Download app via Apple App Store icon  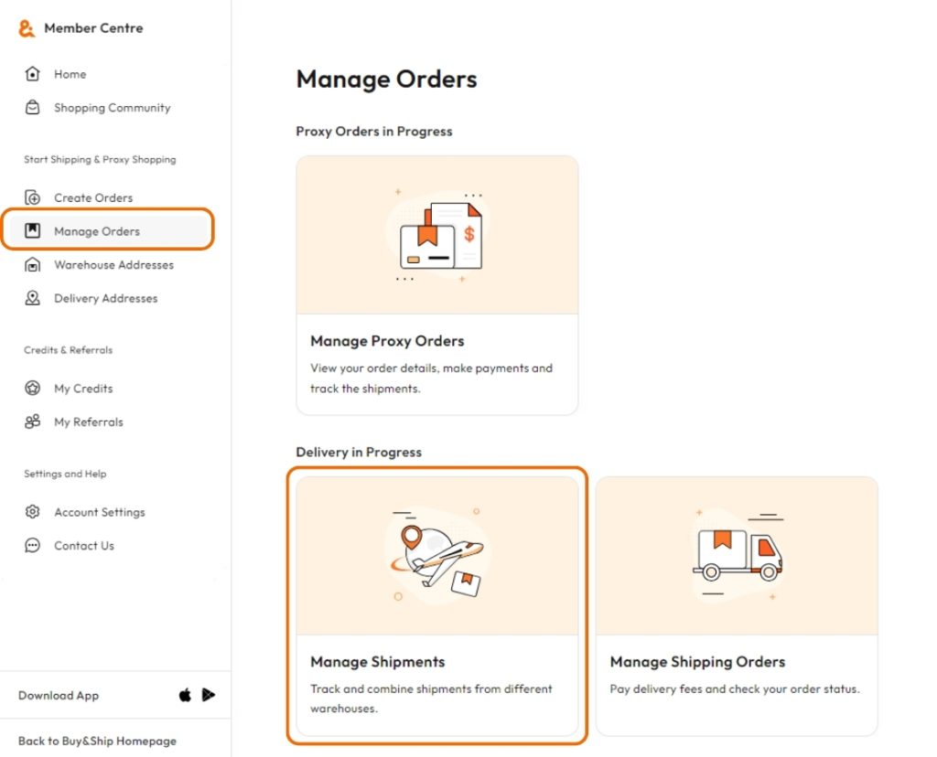(185, 696)
